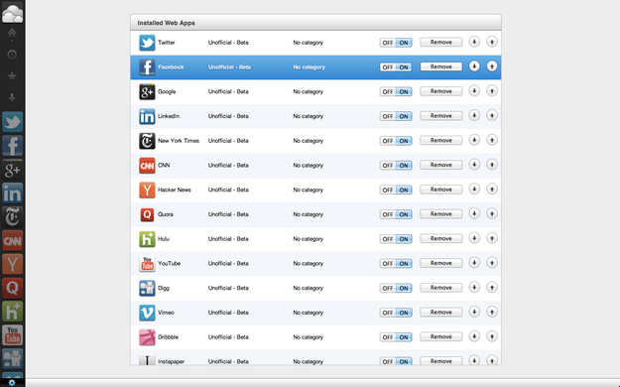Toggle Digg app OFF/ON switch
The width and height of the screenshot is (620, 387).
pyautogui.click(x=396, y=288)
